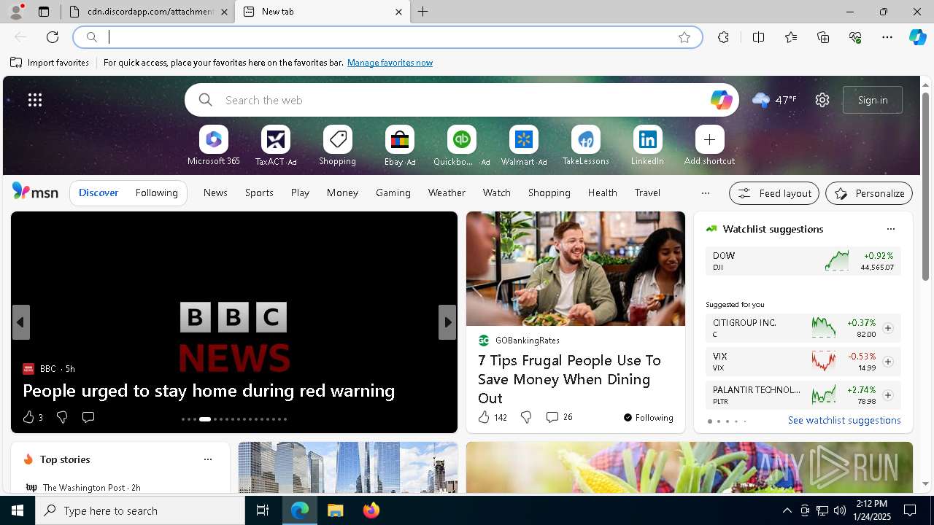Toggle Split screen view

coord(758,37)
